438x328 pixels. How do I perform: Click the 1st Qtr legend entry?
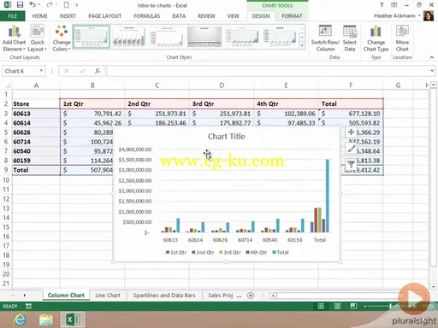[176, 252]
